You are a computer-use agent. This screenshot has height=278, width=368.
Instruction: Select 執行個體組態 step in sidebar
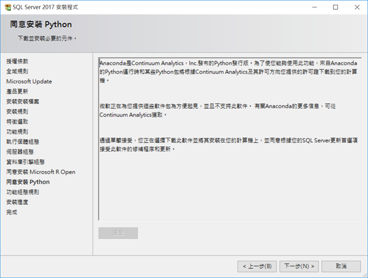point(23,142)
